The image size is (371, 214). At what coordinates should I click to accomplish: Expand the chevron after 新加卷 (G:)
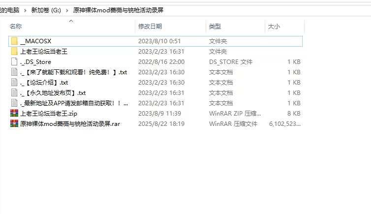[67, 10]
